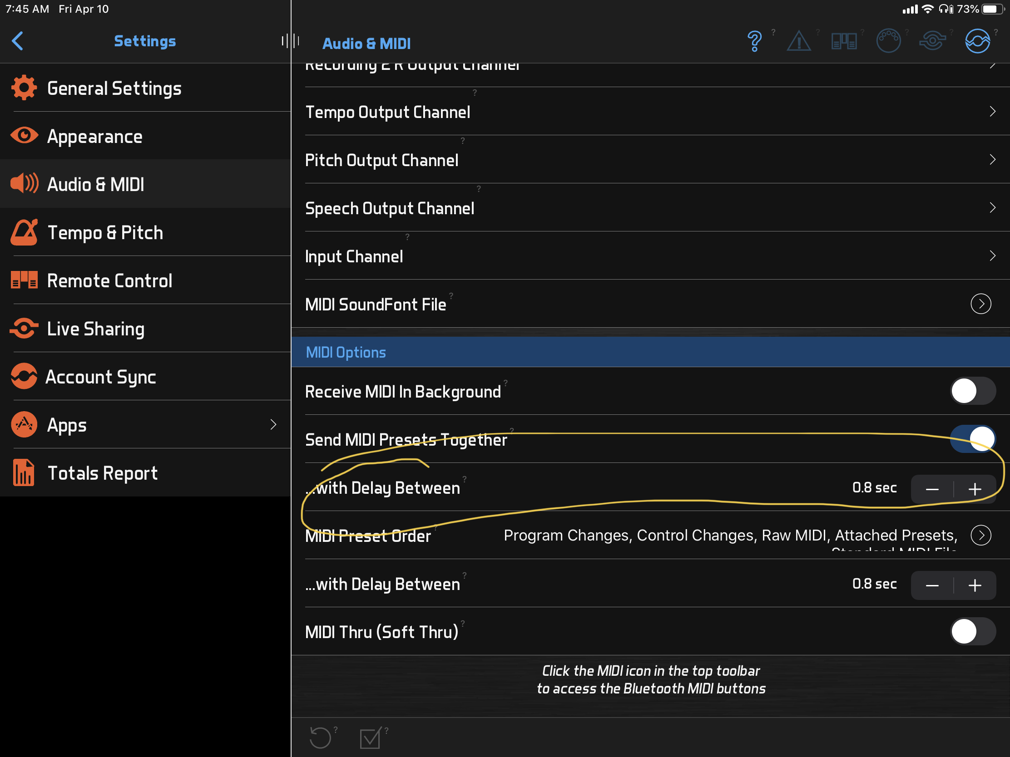Viewport: 1010px width, 757px height.
Task: Expand Tempo Output Channel chevron
Action: (x=992, y=112)
